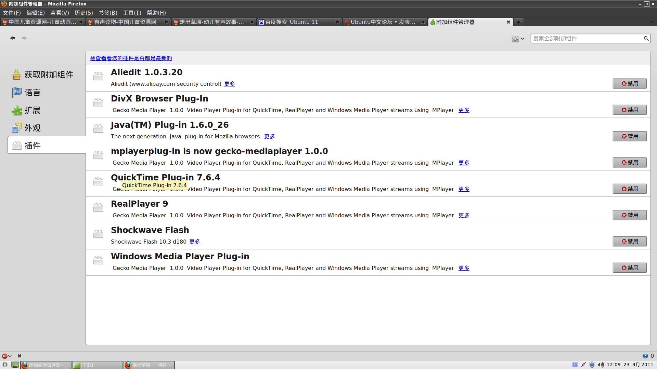Click the plugin icon for DivX Browser Plug-In

(98, 102)
